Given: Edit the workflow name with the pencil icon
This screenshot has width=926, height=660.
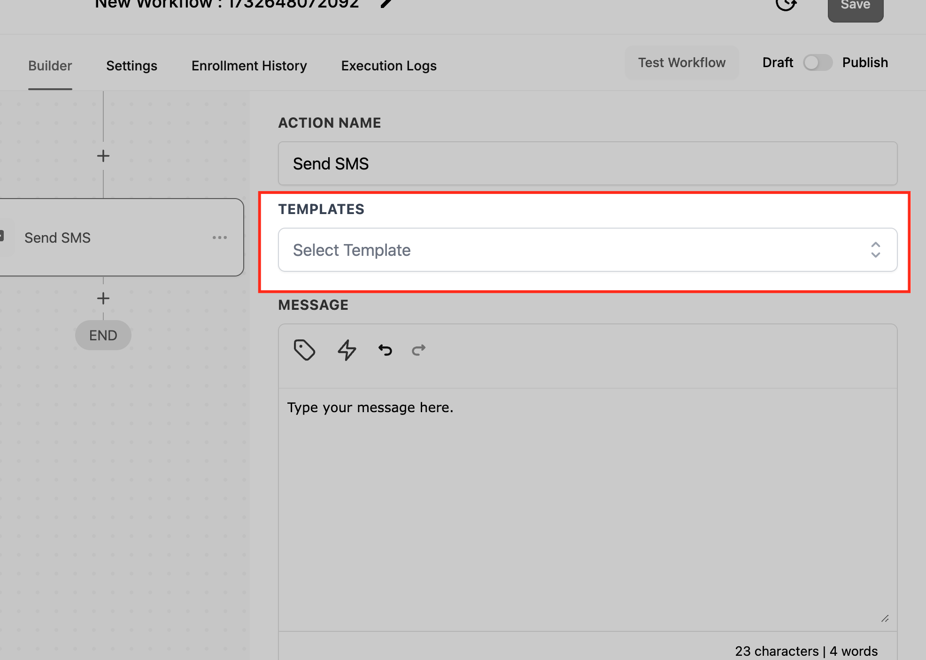Looking at the screenshot, I should click(385, 5).
